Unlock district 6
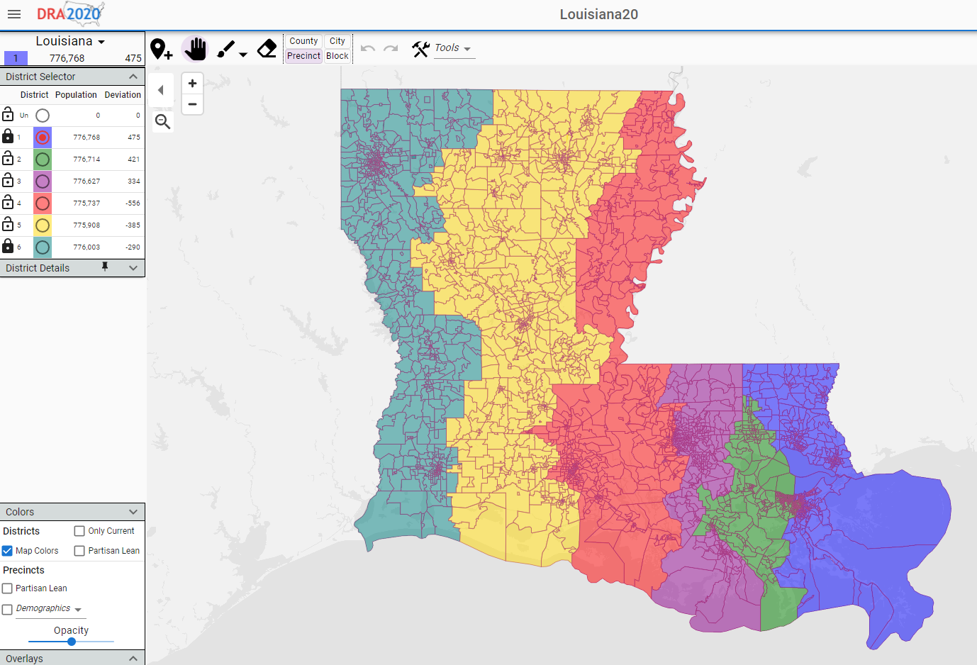 (8, 246)
